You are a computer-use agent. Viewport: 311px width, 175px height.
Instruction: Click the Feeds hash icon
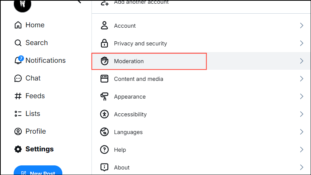(18, 96)
